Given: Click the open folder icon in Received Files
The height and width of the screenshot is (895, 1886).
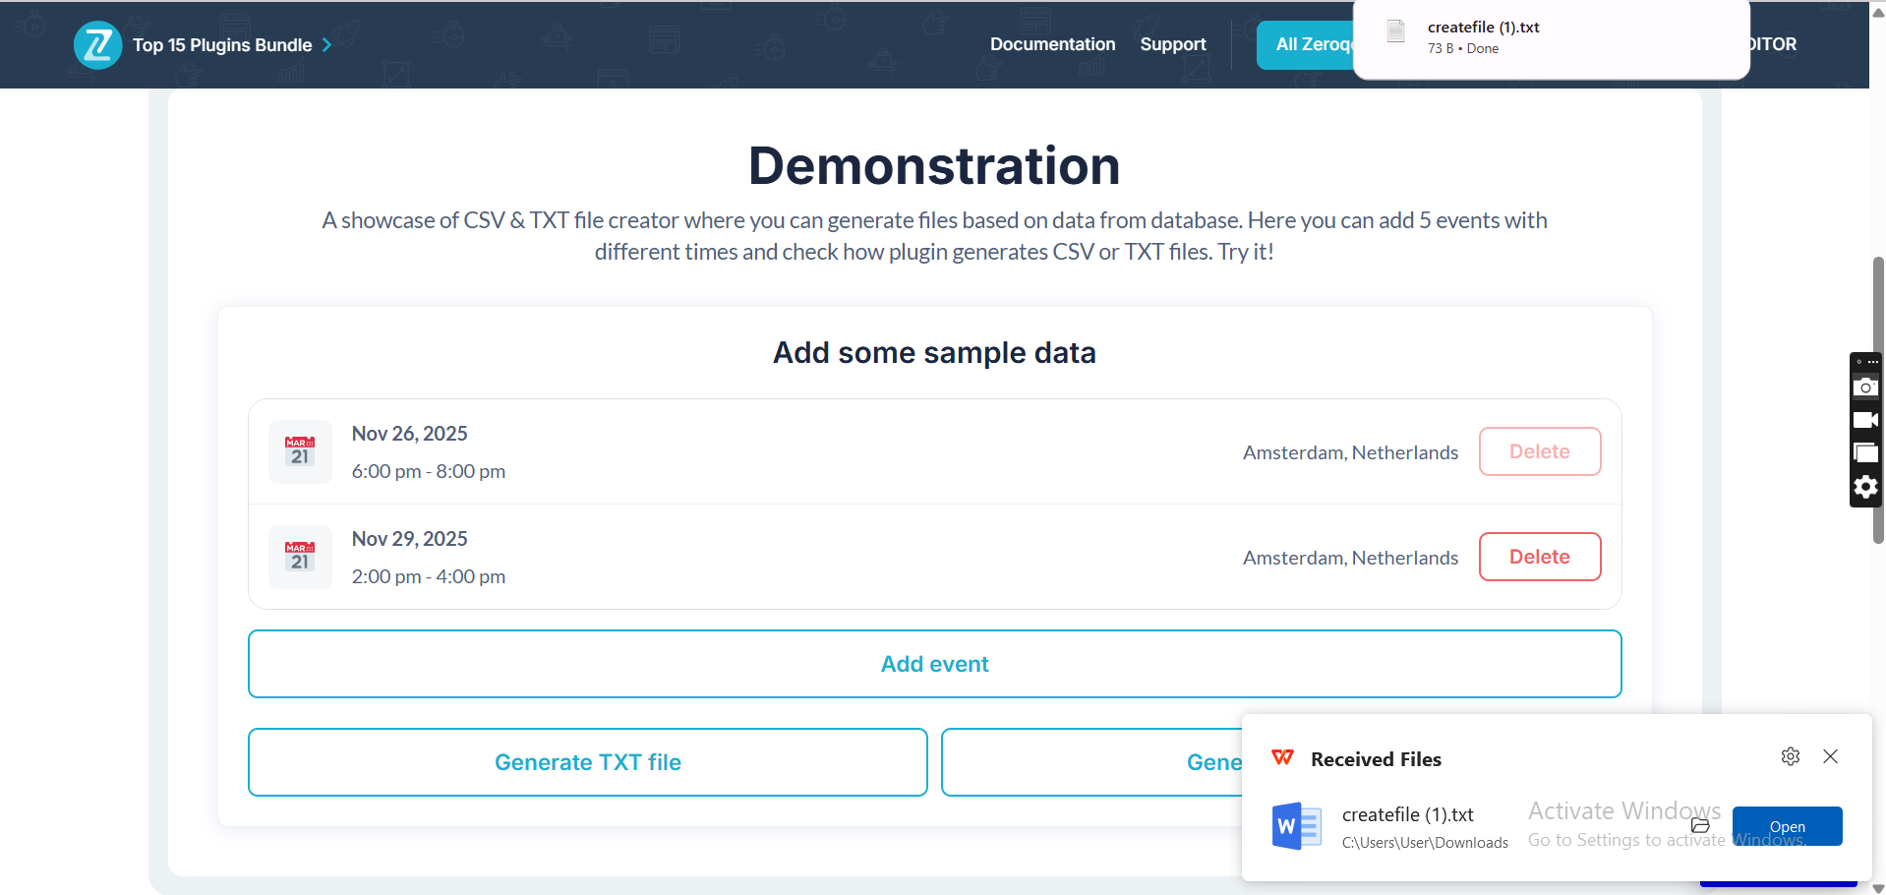Looking at the screenshot, I should tap(1700, 825).
